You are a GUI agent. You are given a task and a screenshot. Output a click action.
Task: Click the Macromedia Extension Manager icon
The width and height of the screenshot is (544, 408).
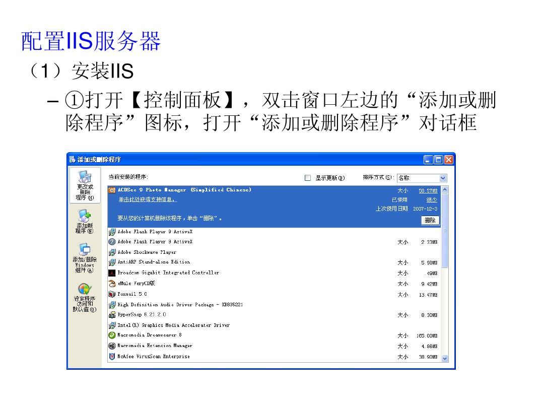tap(112, 346)
